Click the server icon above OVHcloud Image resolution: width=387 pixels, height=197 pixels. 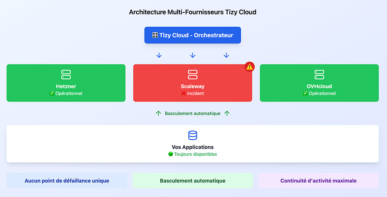[x=319, y=74]
